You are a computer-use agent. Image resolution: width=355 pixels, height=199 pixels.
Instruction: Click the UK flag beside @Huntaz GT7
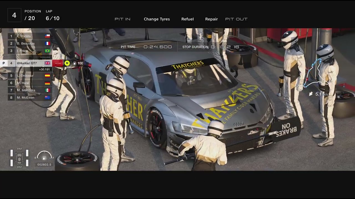[47, 63]
